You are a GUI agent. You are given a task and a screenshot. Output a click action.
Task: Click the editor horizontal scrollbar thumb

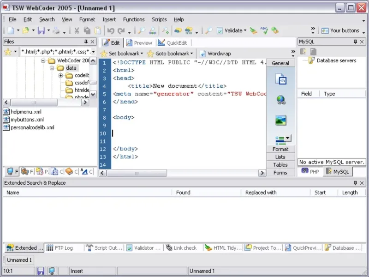[137, 173]
